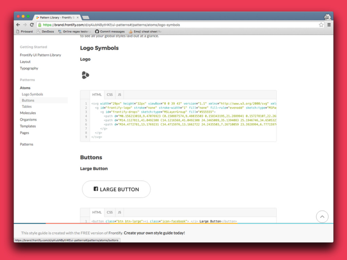Expand Organisms in the sidebar

click(28, 120)
